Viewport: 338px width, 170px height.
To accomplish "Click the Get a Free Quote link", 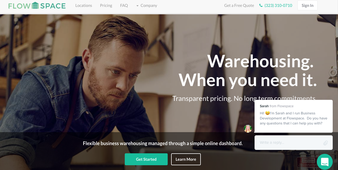I will [x=239, y=6].
